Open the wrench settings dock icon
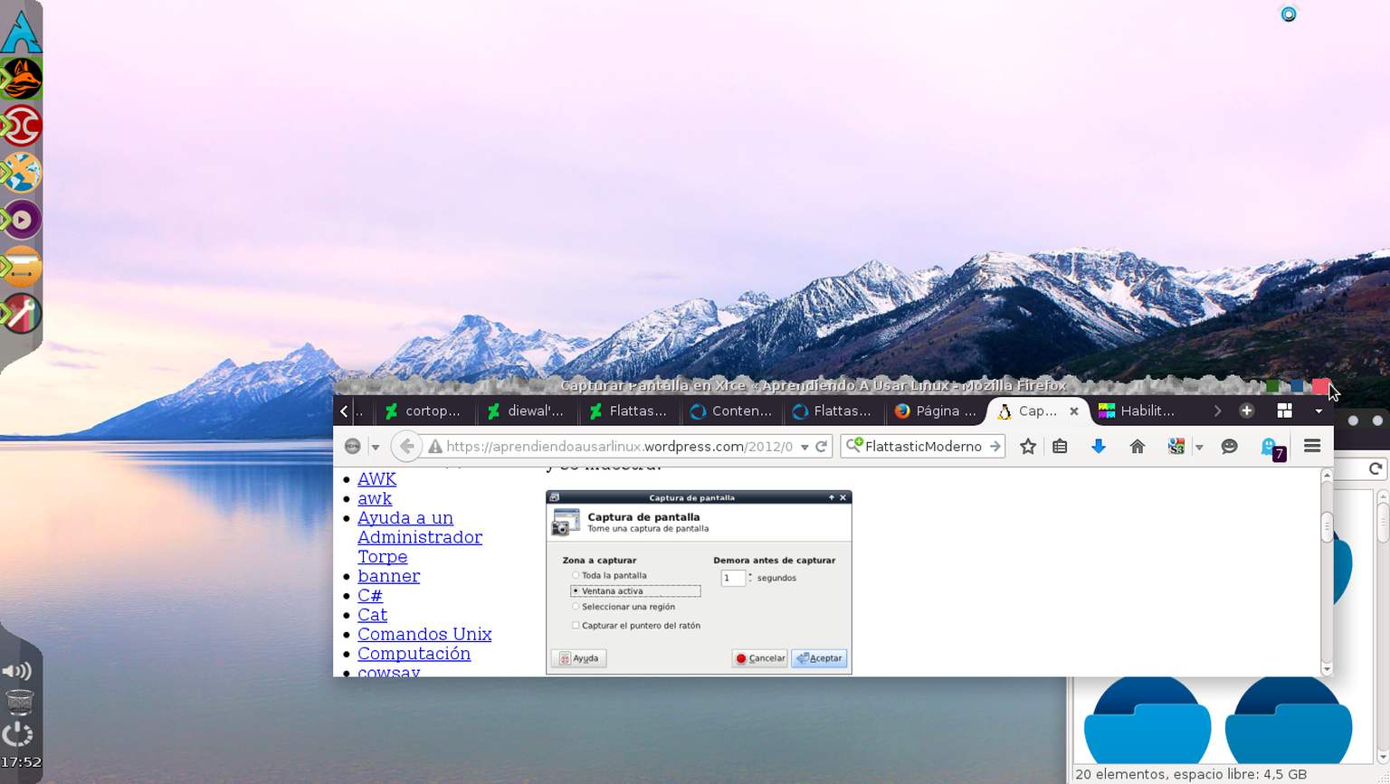Screen dimensions: 1390x784 coord(22,314)
